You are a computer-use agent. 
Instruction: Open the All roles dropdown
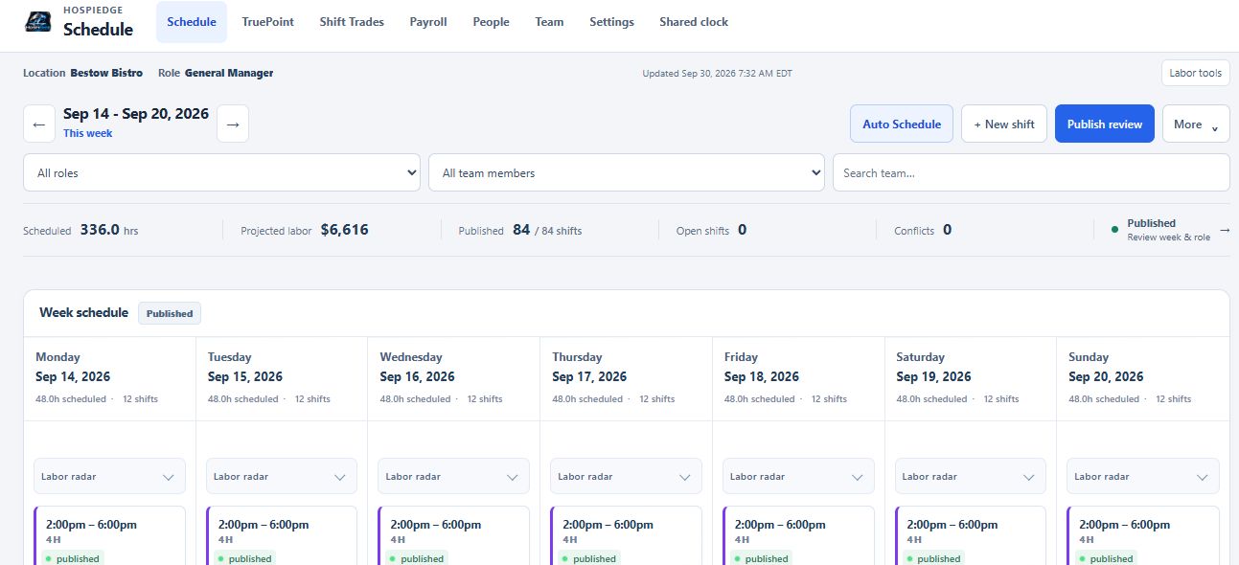click(x=221, y=172)
